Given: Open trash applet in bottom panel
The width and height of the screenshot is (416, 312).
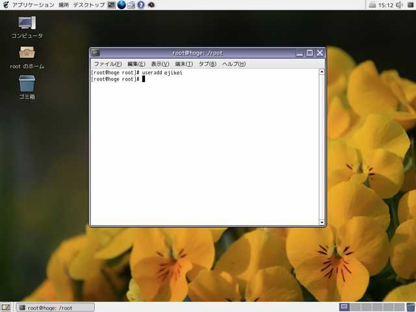Looking at the screenshot, I should pyautogui.click(x=411, y=307).
